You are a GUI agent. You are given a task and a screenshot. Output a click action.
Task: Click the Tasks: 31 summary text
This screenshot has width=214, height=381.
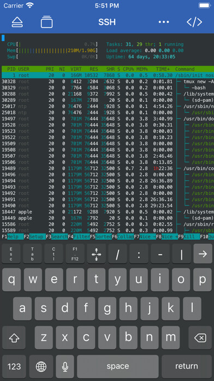(145, 44)
